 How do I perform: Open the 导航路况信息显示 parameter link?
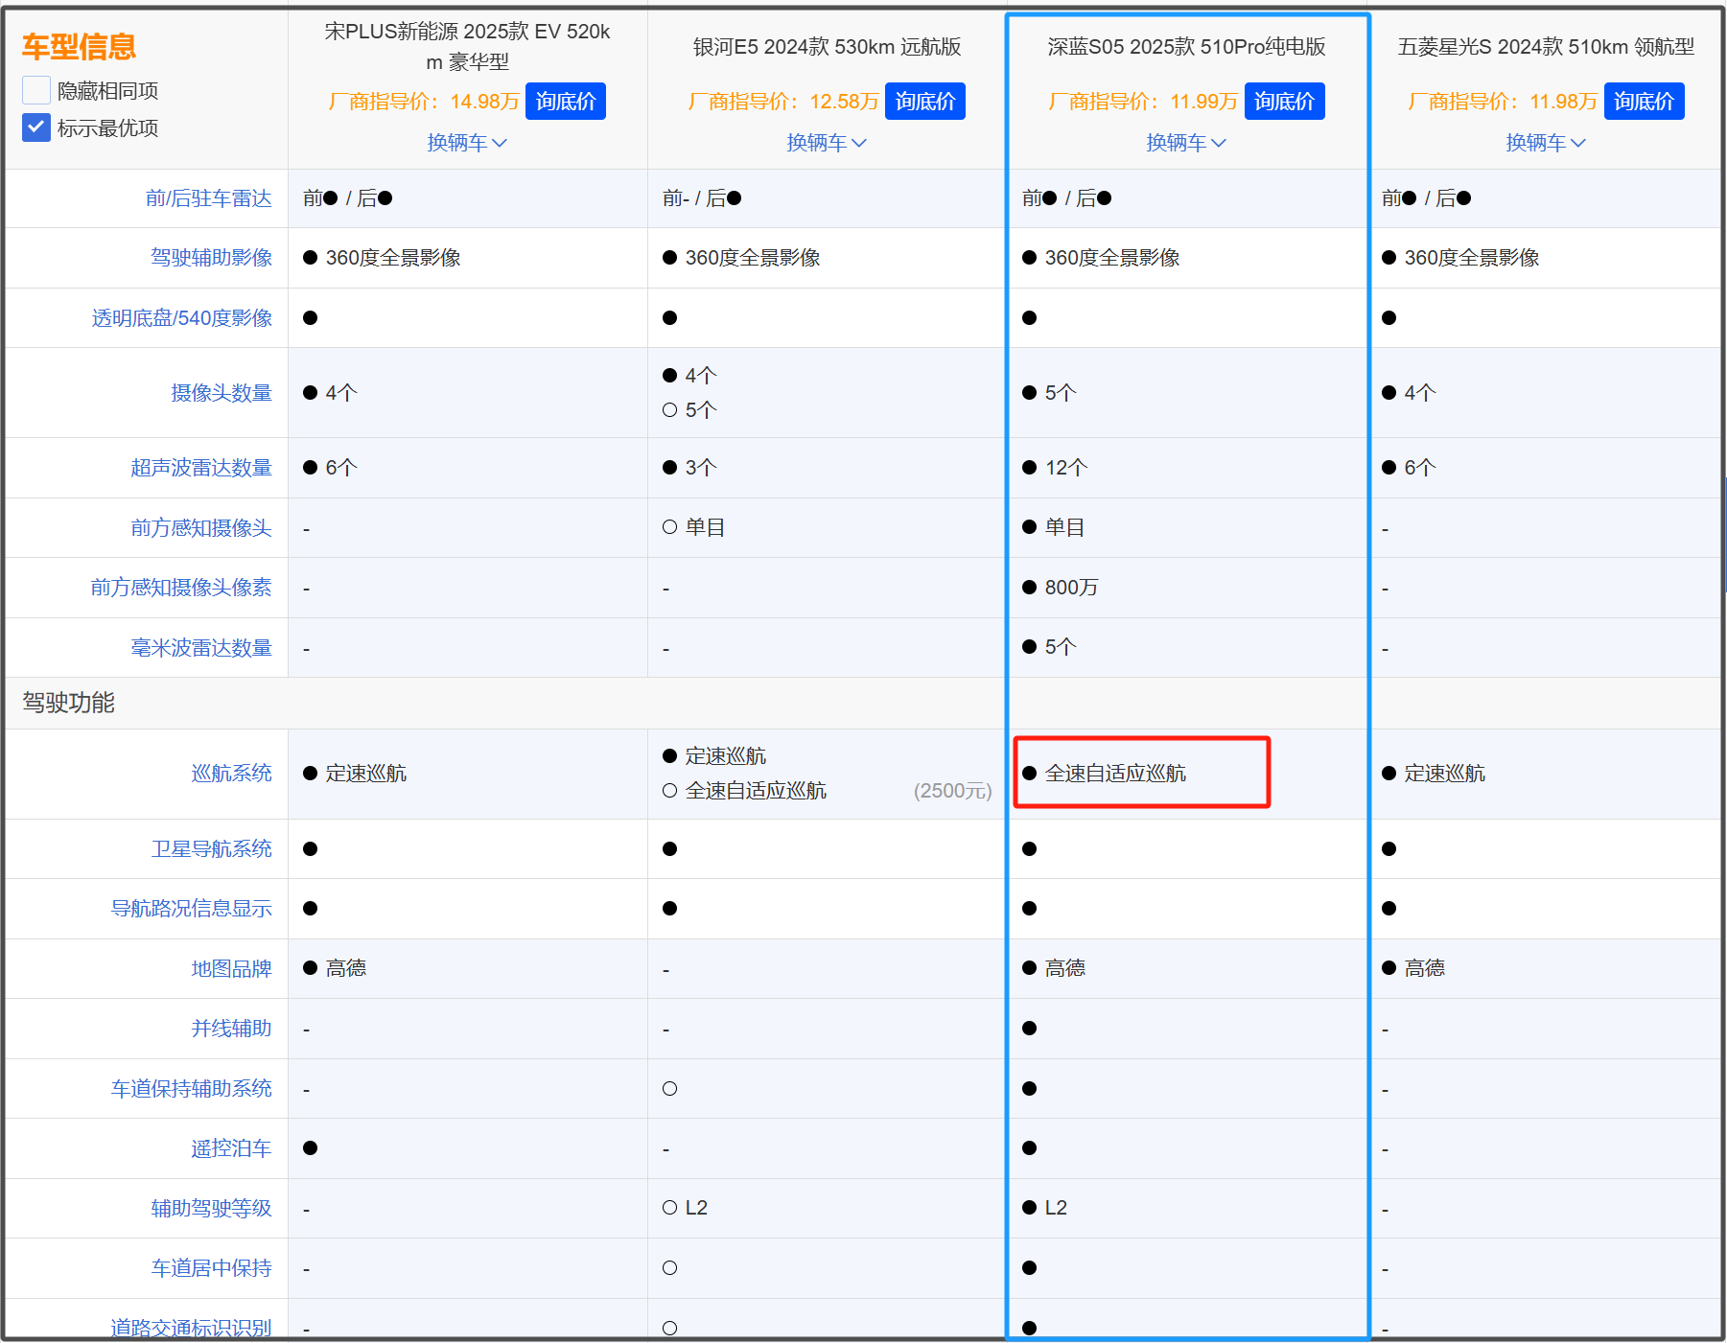click(x=192, y=909)
